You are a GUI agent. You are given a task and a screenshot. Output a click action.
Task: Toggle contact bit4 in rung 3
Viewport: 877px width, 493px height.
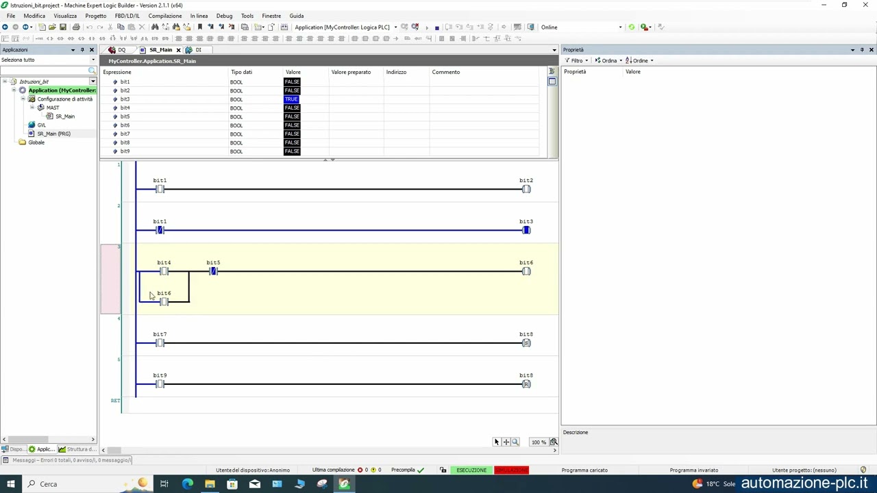(164, 271)
